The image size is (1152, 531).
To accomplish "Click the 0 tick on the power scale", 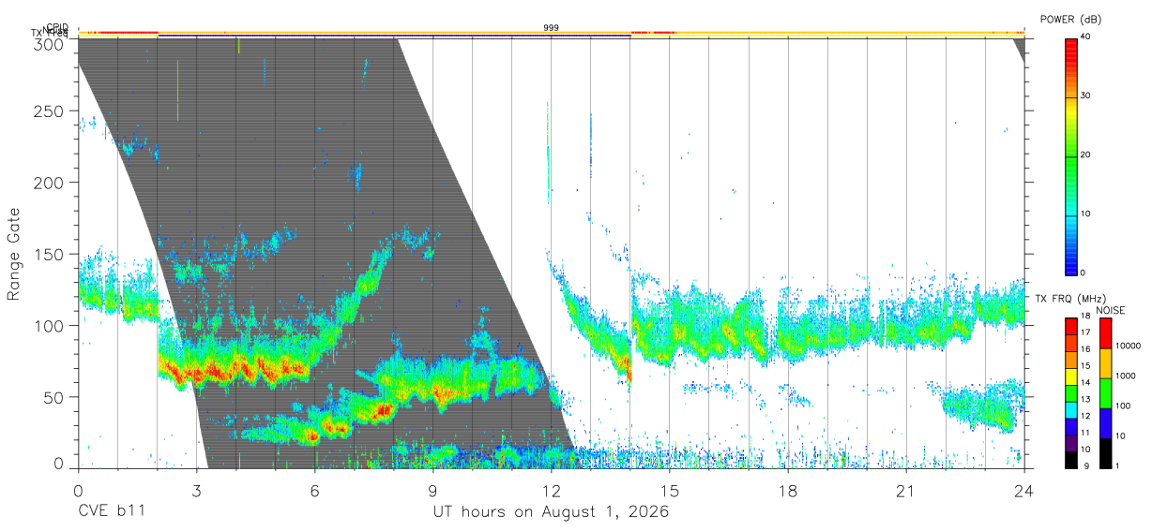I will [x=1084, y=273].
